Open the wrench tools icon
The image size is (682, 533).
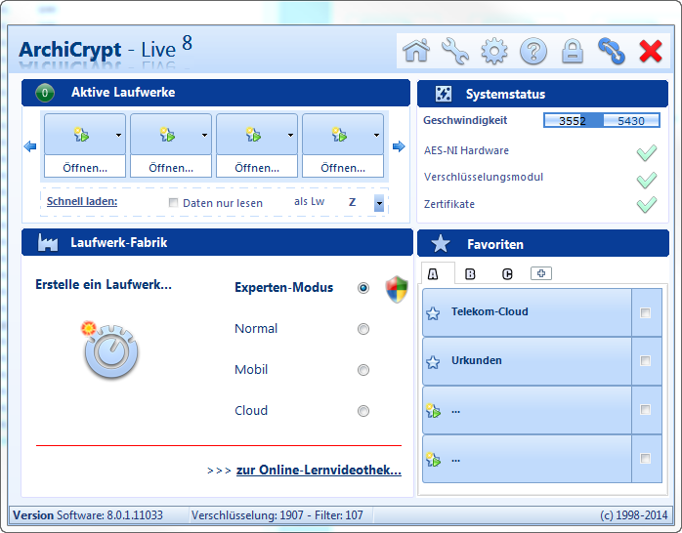[455, 51]
